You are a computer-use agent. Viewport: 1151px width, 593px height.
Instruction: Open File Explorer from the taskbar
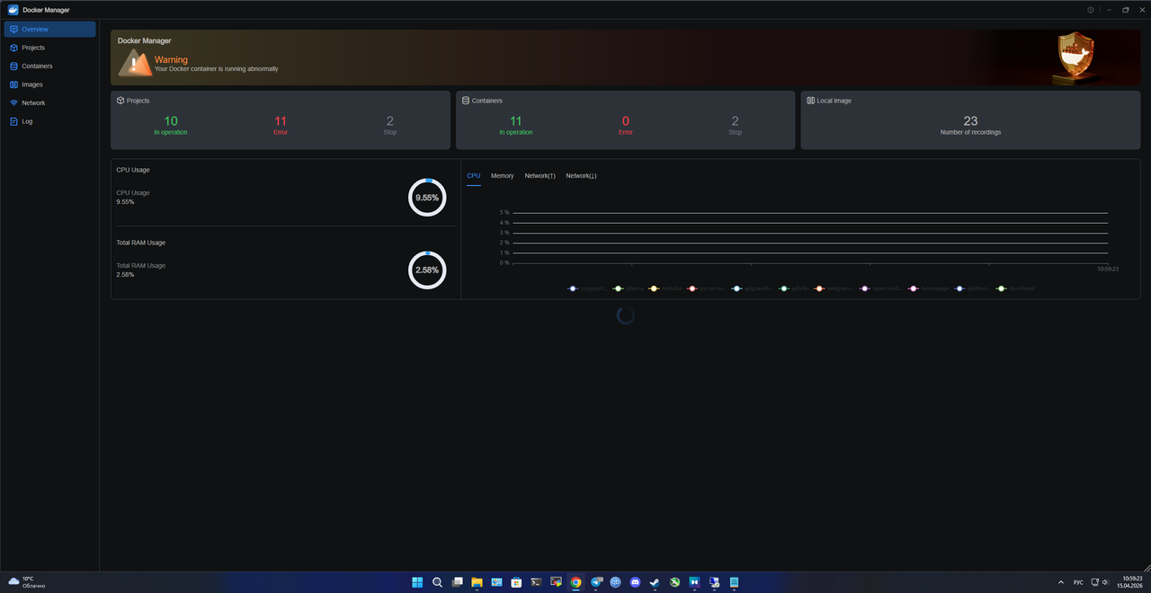tap(477, 582)
